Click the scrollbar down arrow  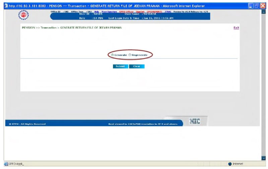click(x=263, y=159)
